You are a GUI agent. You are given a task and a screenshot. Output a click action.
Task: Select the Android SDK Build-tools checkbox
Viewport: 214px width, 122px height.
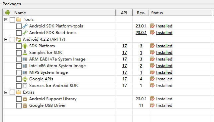[19, 33]
